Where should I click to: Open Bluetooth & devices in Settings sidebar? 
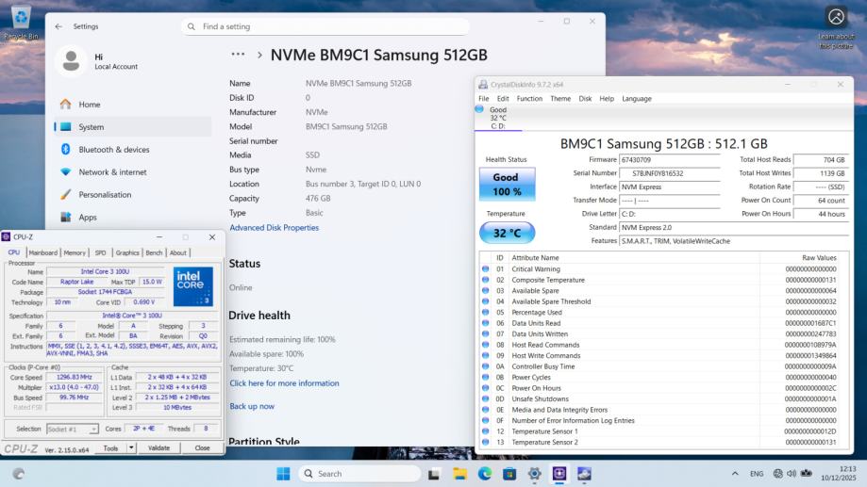tap(113, 149)
